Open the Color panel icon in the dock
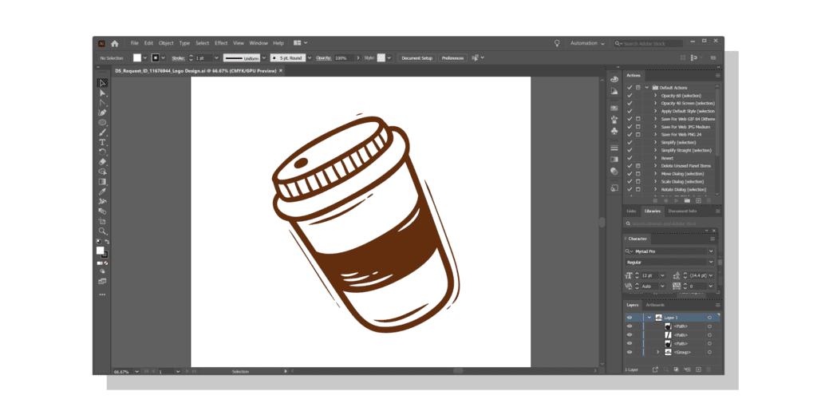Image resolution: width=817 pixels, height=411 pixels. point(614,80)
